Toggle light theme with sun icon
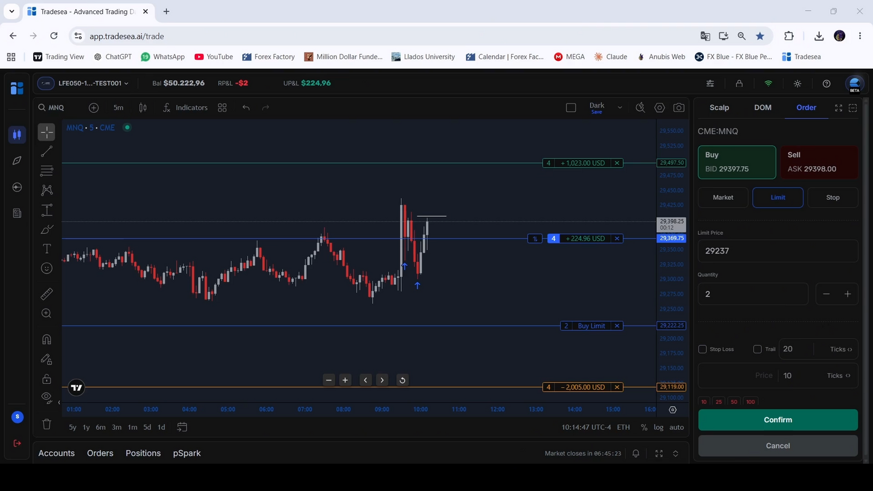The width and height of the screenshot is (873, 491). [x=797, y=83]
